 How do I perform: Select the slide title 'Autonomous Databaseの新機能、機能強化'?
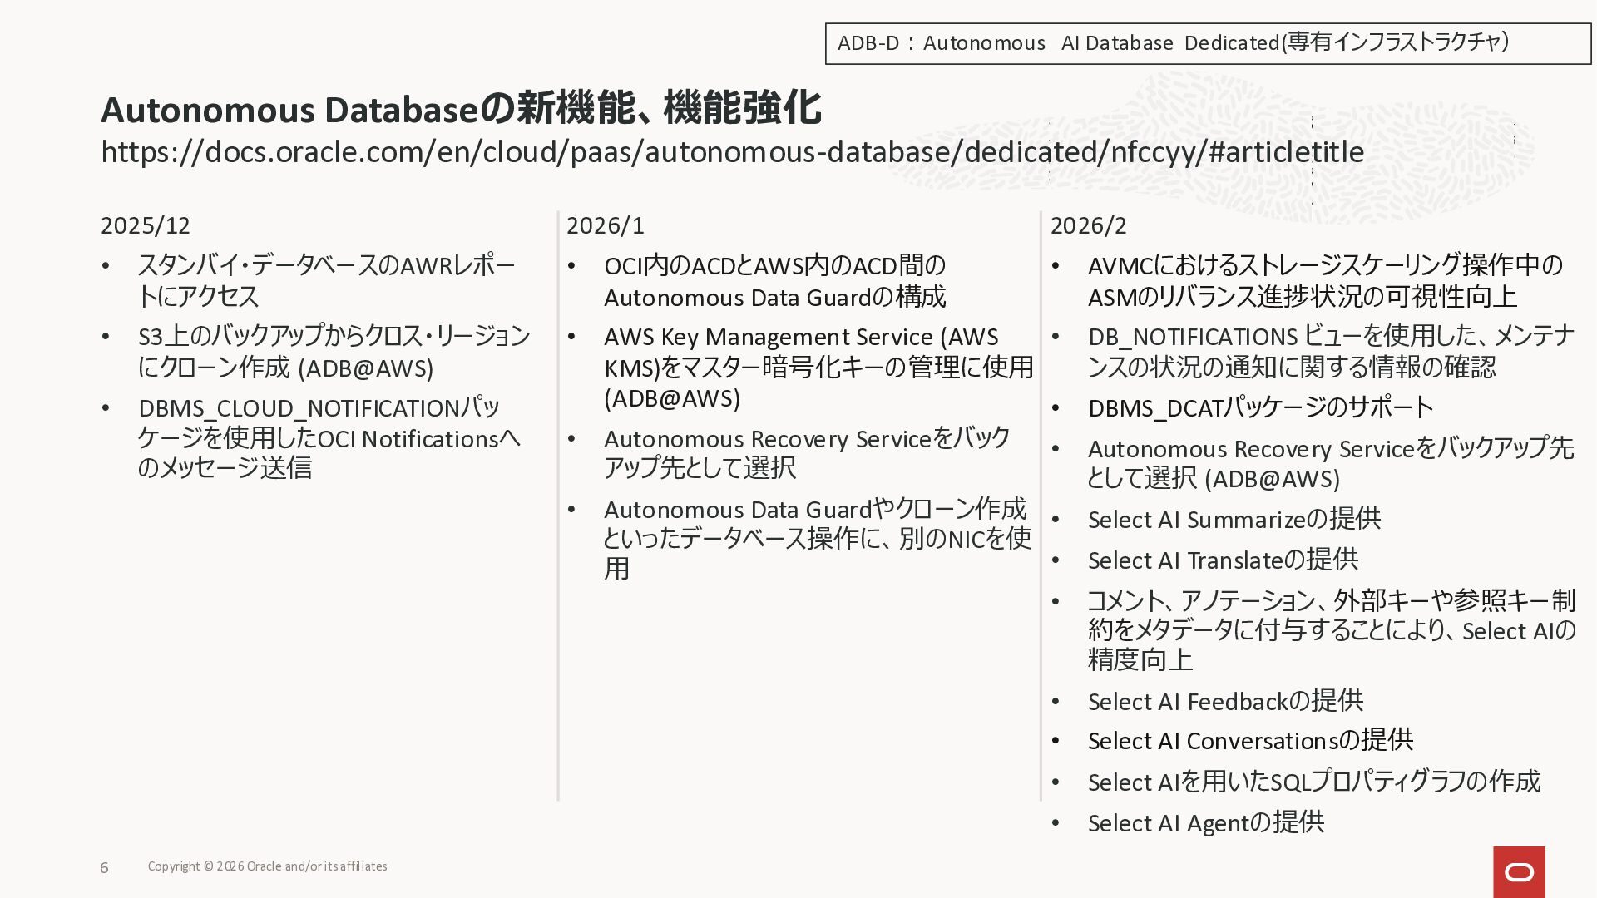click(x=461, y=109)
